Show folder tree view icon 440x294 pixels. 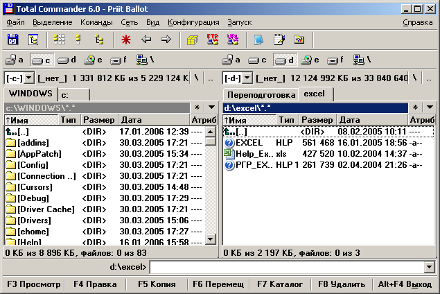(99, 40)
